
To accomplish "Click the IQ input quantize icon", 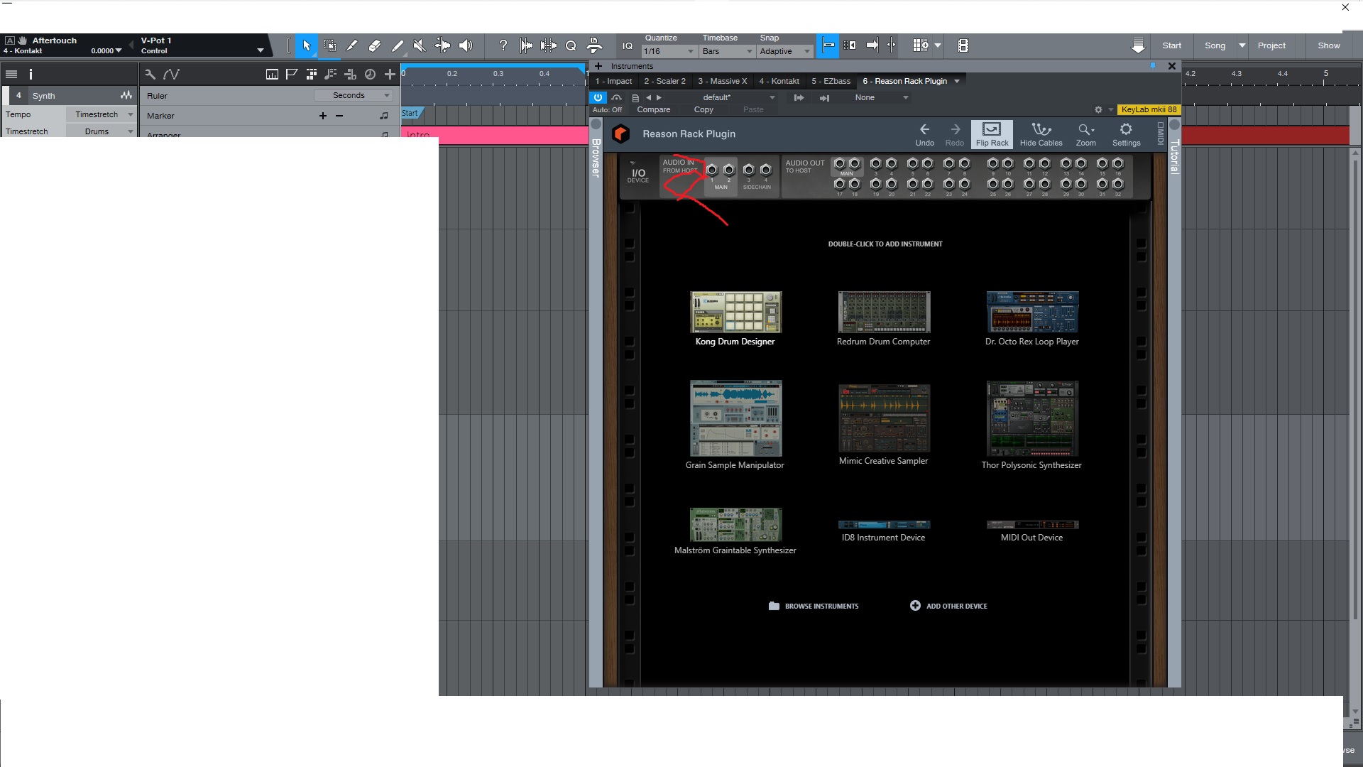I will 628,46.
